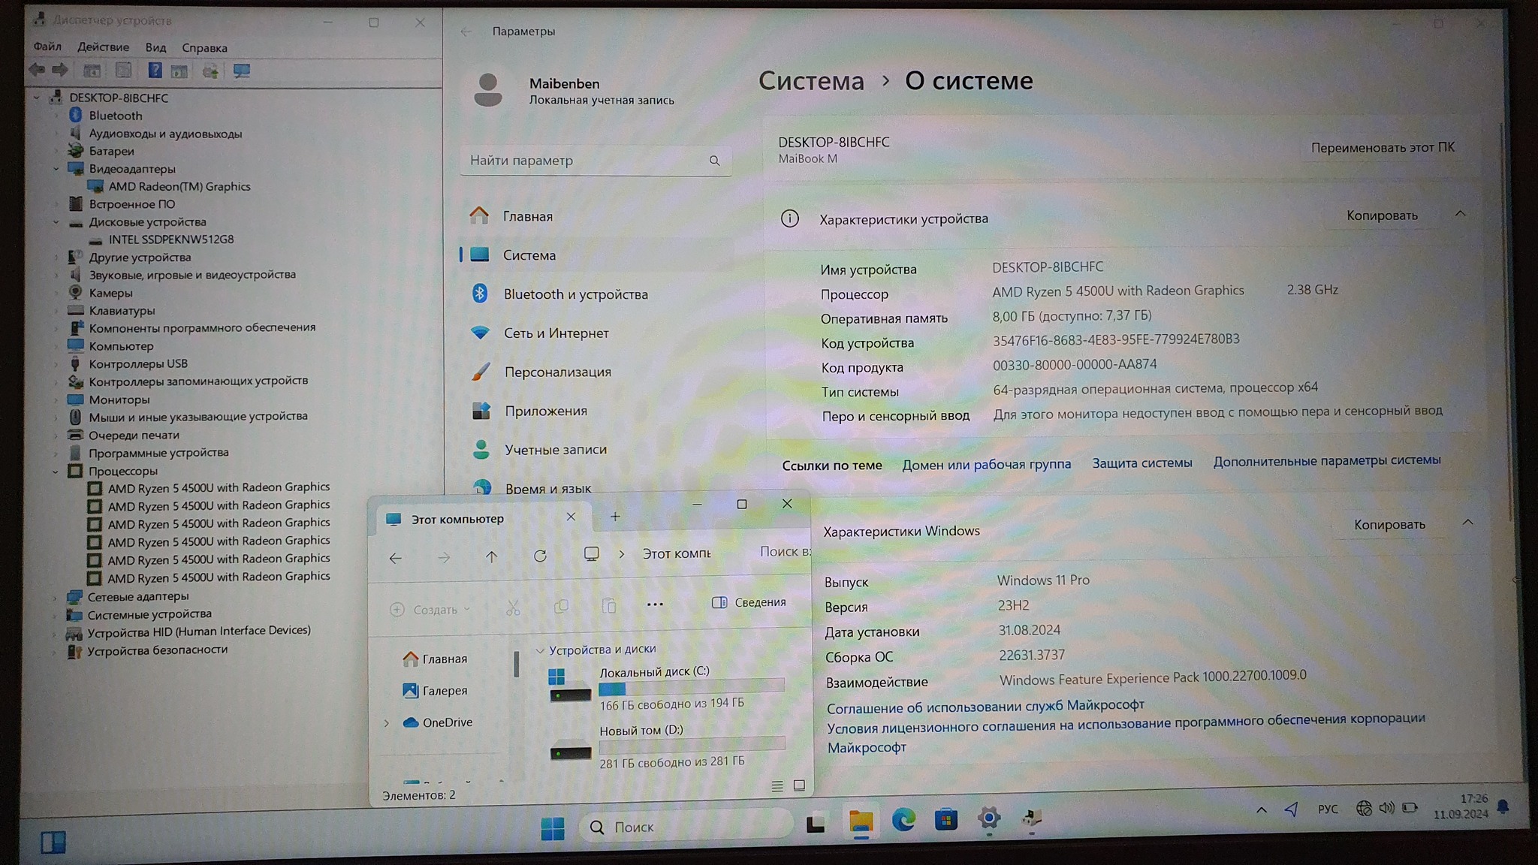This screenshot has height=865, width=1538.
Task: Open the Действие menu in Device Manager
Action: [x=103, y=47]
